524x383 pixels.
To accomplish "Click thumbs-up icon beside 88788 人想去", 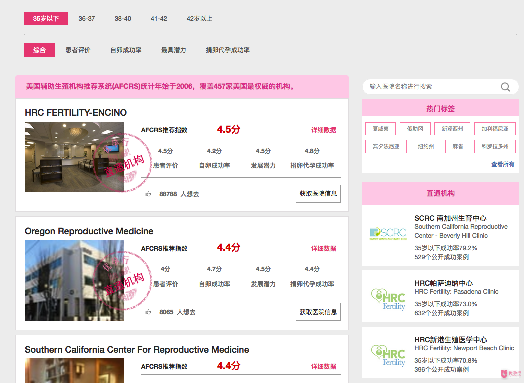I will coord(148,194).
